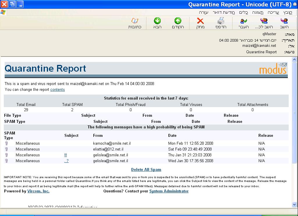The height and width of the screenshot is (216, 298).
Task: Click the message scrollbar down arrow
Action: pos(294,205)
